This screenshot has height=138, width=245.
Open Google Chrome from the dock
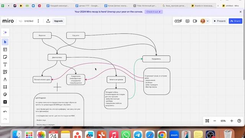[x=162, y=135]
